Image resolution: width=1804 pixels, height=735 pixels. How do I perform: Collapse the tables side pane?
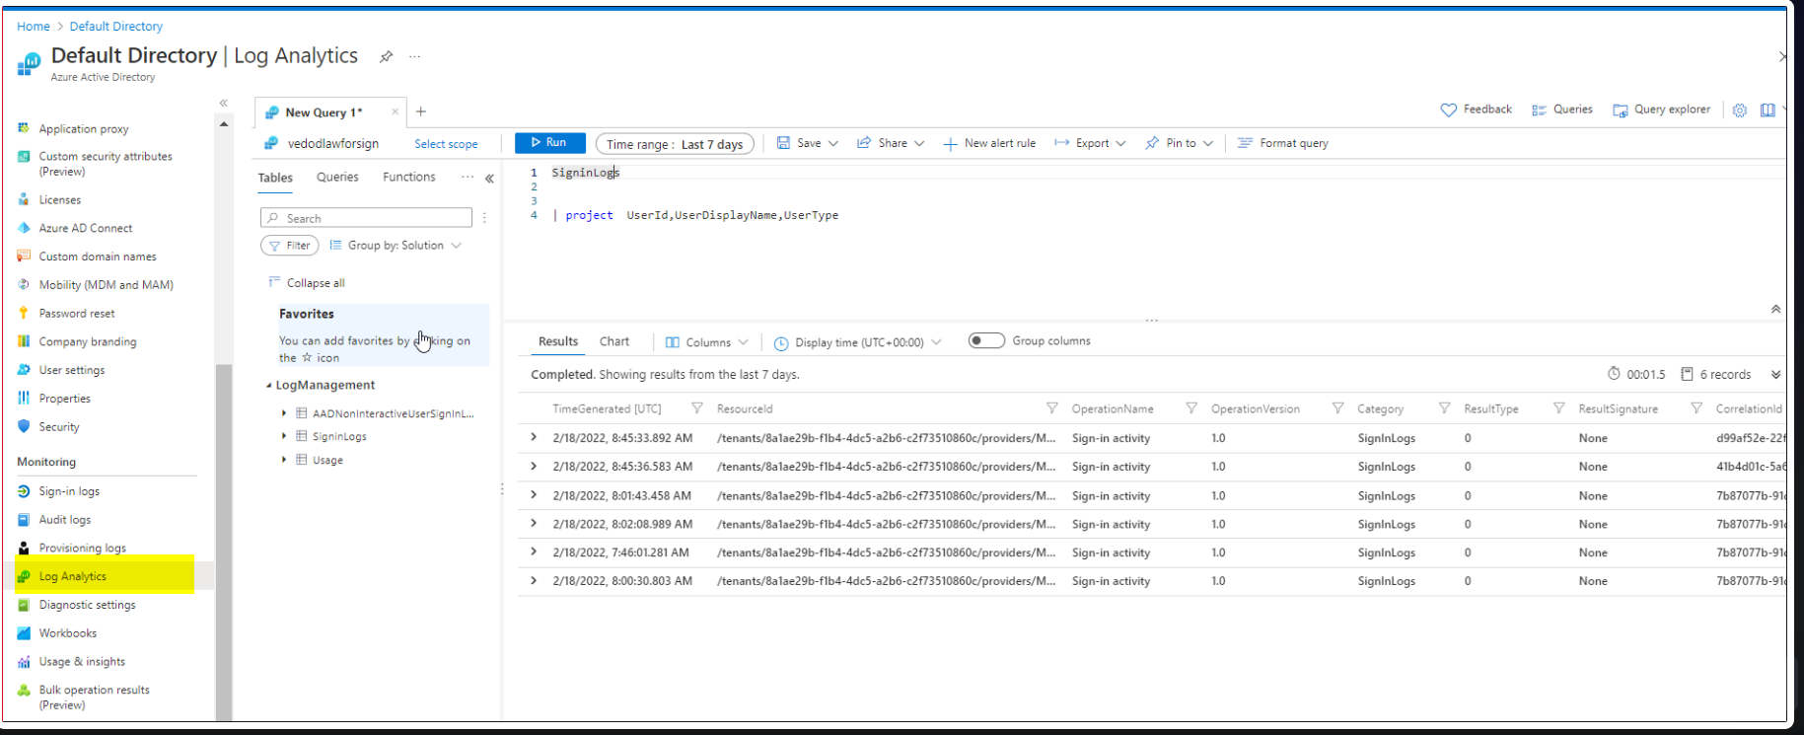coord(489,179)
